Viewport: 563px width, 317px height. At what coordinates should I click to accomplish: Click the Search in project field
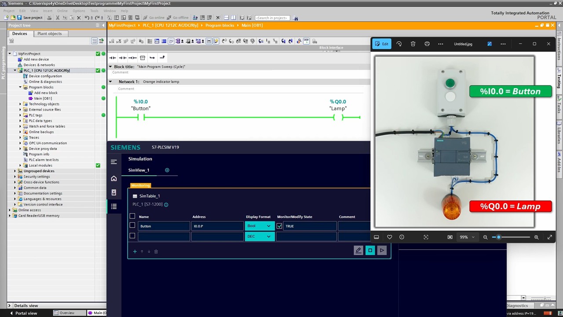272,18
